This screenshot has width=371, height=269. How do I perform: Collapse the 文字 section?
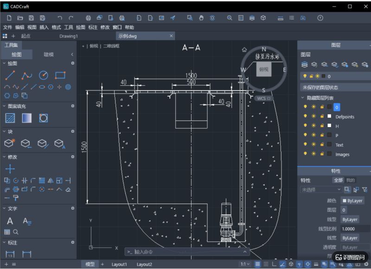click(x=4, y=208)
